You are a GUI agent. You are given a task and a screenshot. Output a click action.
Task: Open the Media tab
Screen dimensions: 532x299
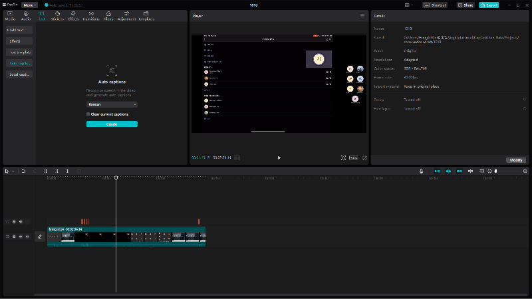tap(10, 16)
